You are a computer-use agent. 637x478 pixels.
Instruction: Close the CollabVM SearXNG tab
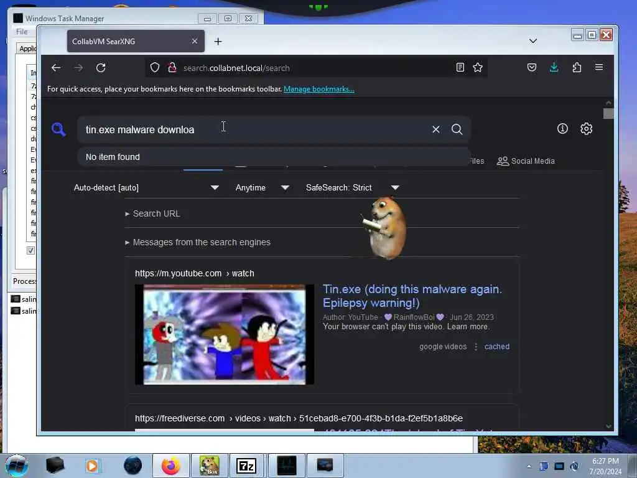coord(195,41)
